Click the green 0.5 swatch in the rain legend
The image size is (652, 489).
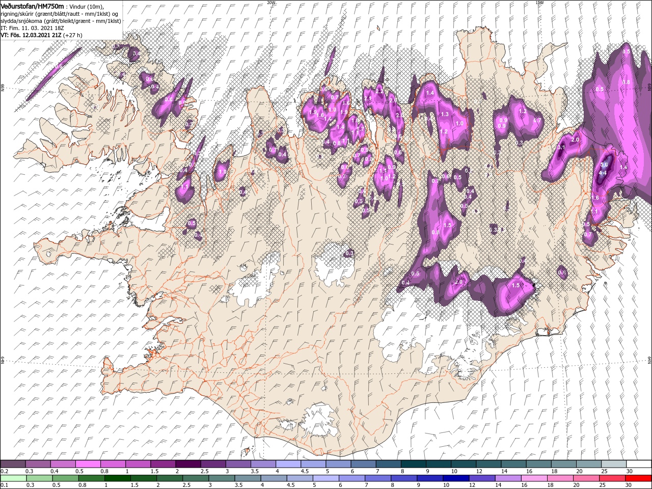65,478
